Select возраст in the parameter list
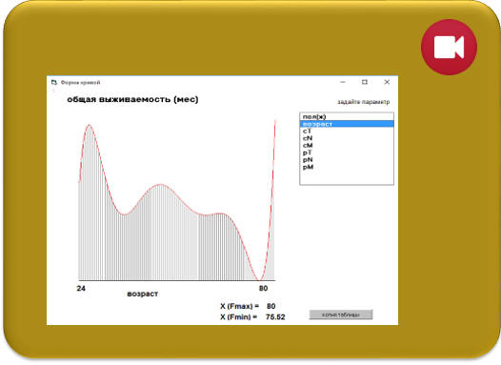501x365 pixels. pos(347,124)
